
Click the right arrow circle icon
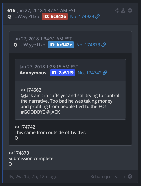(x=130, y=11)
